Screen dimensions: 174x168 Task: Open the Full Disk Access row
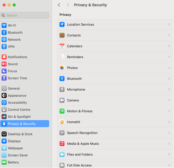(115, 164)
